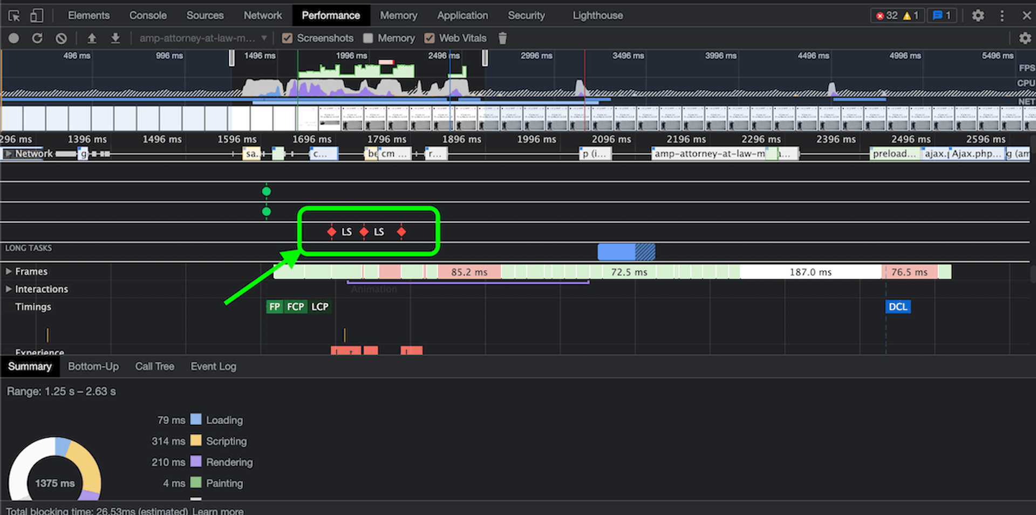The width and height of the screenshot is (1036, 515).
Task: Click the trash can collect garbage icon
Action: [502, 38]
